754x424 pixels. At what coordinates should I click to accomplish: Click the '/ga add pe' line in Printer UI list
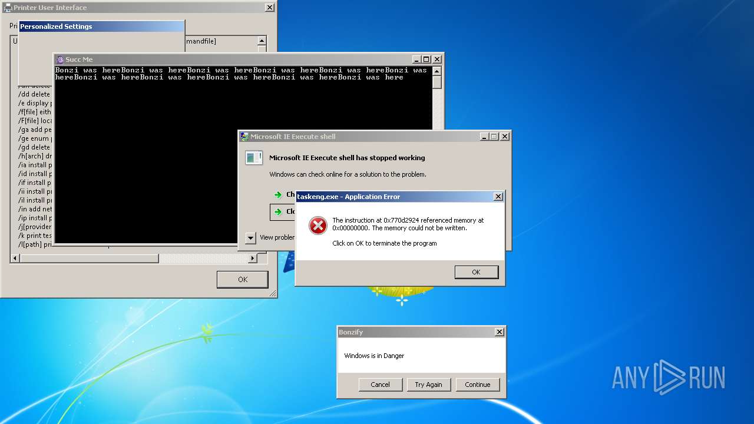tap(35, 130)
